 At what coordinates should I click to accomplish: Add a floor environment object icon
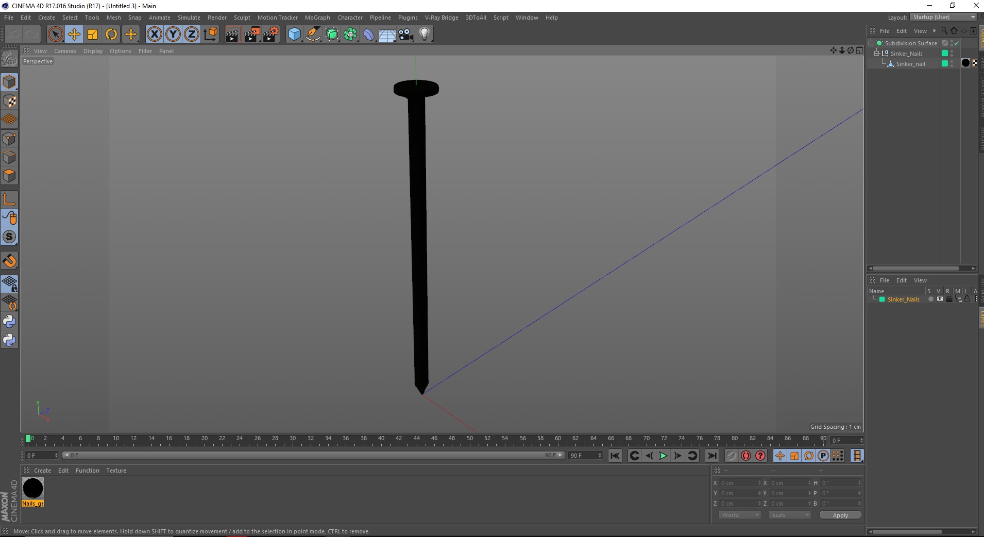point(387,35)
